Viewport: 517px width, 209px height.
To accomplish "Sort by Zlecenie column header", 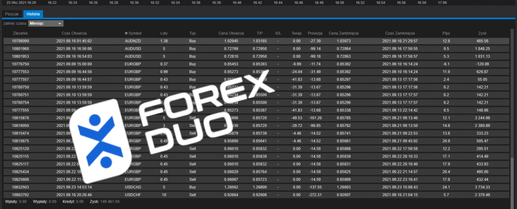I will [20, 33].
